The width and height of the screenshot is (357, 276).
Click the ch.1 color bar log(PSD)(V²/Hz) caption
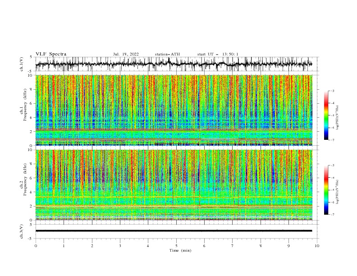[338, 118]
